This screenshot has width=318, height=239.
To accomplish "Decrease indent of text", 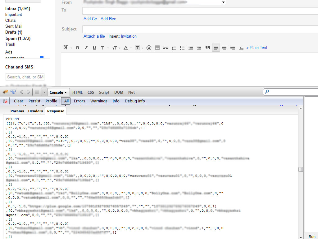I will [191, 48].
